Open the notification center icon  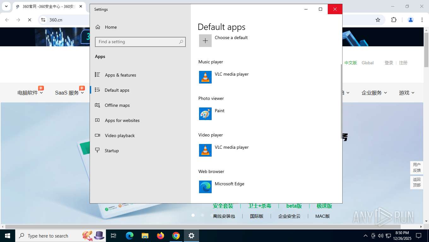(x=419, y=236)
